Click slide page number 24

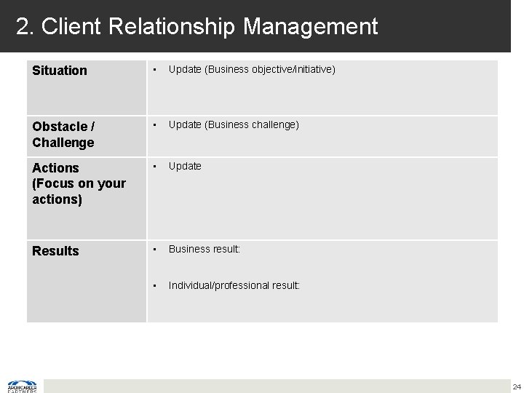pyautogui.click(x=516, y=386)
